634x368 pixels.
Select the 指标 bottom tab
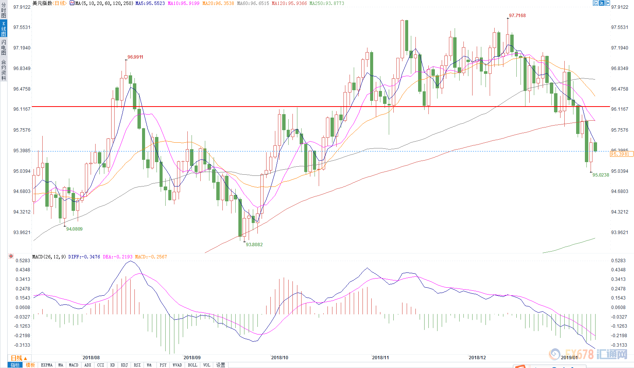[x=15, y=365]
